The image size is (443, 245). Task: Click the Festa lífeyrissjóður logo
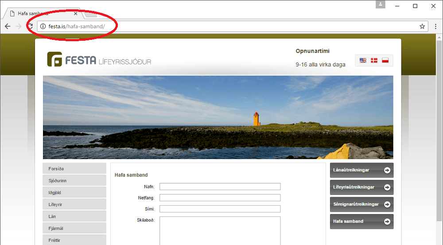pyautogui.click(x=99, y=59)
